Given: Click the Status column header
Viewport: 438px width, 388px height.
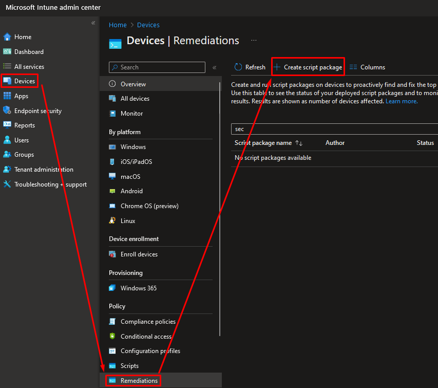Looking at the screenshot, I should [x=425, y=143].
